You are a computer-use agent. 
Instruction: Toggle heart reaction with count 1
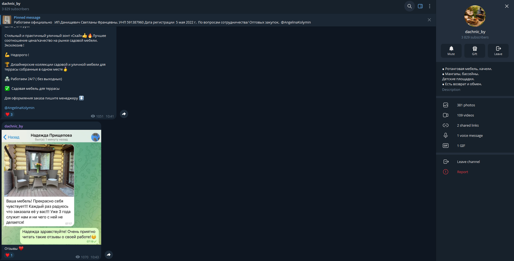[9, 255]
